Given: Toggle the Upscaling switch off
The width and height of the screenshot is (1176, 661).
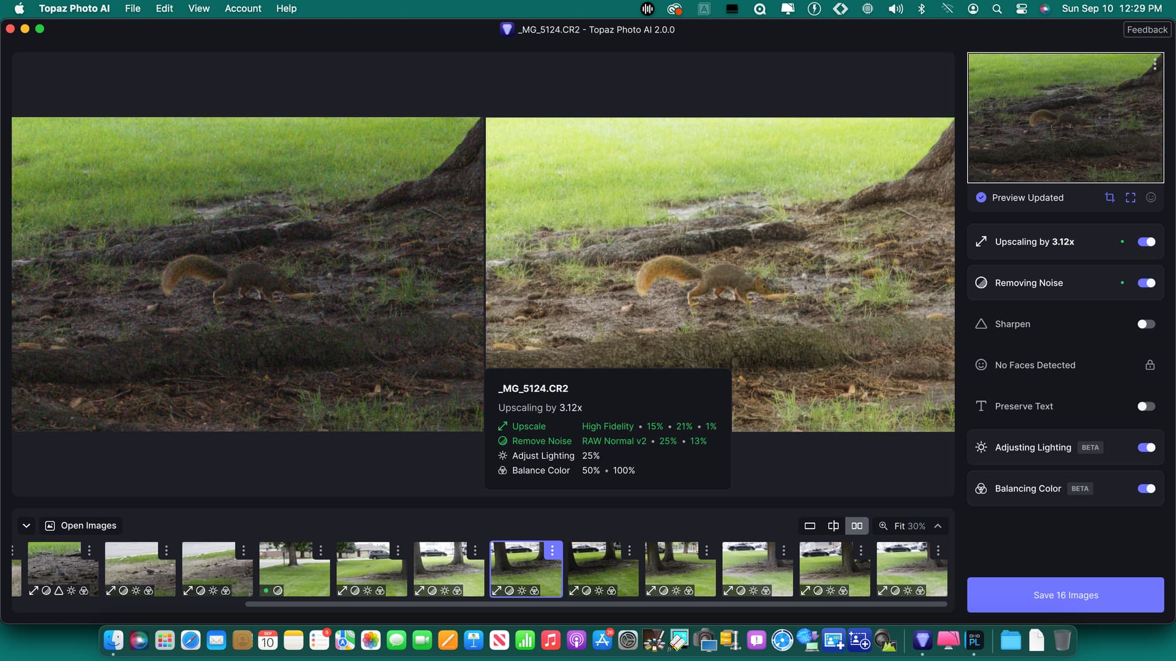Looking at the screenshot, I should point(1146,242).
